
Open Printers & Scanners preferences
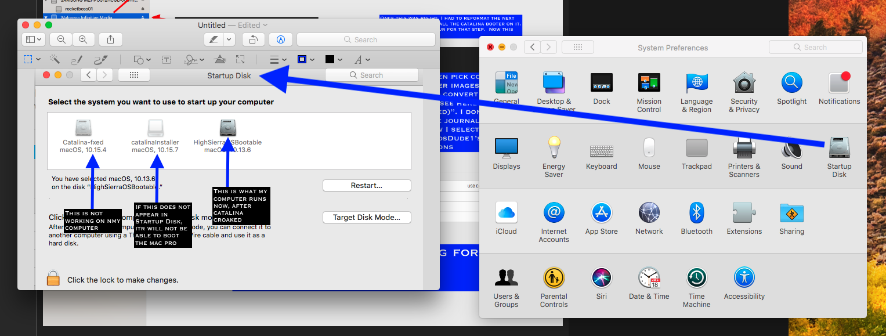pos(744,157)
